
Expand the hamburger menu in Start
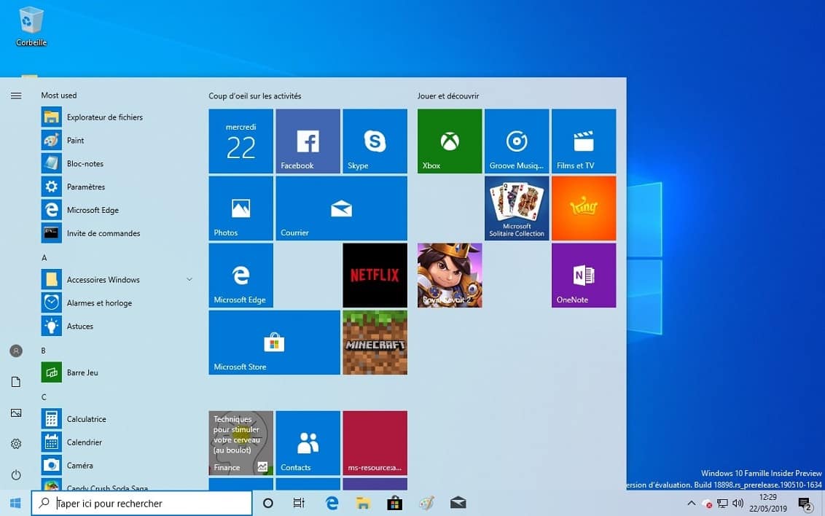click(16, 95)
